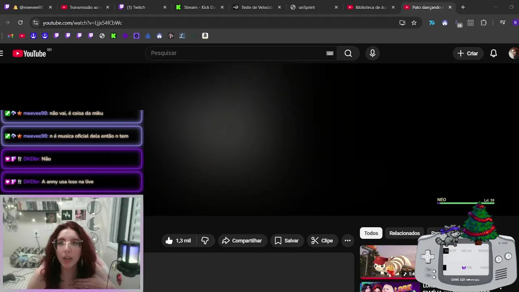Open the YouTube bookmark in bookmarks bar
The height and width of the screenshot is (292, 519).
point(22,36)
